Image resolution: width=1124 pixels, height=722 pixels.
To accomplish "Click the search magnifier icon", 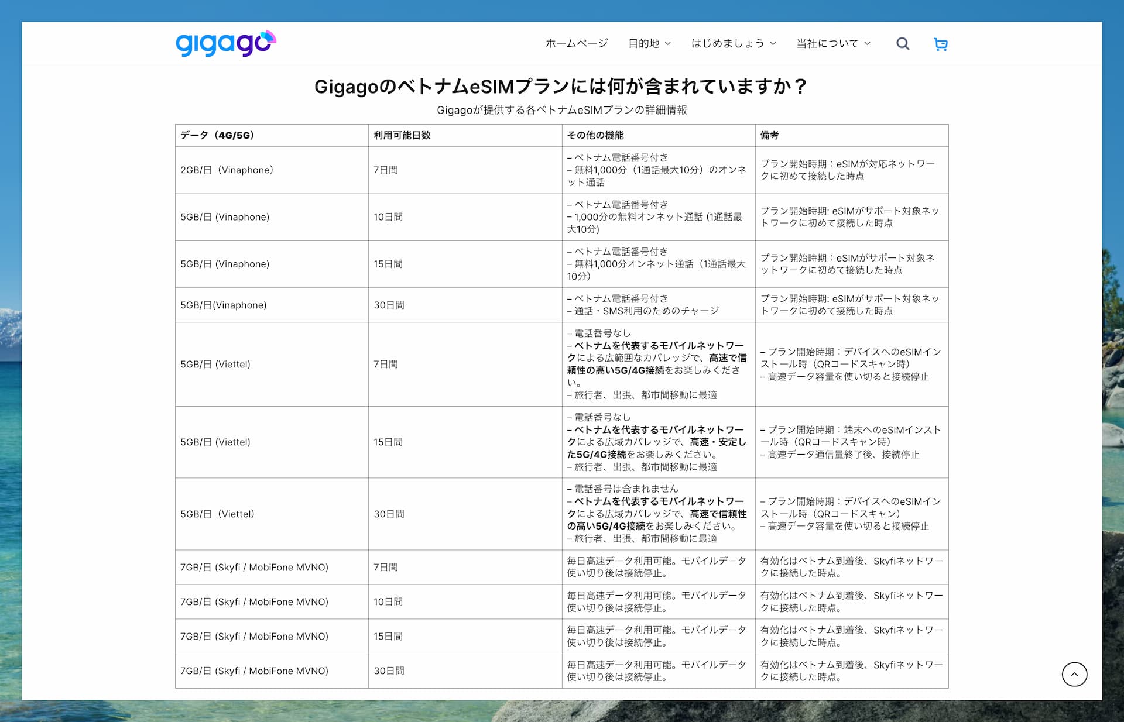I will [x=903, y=44].
